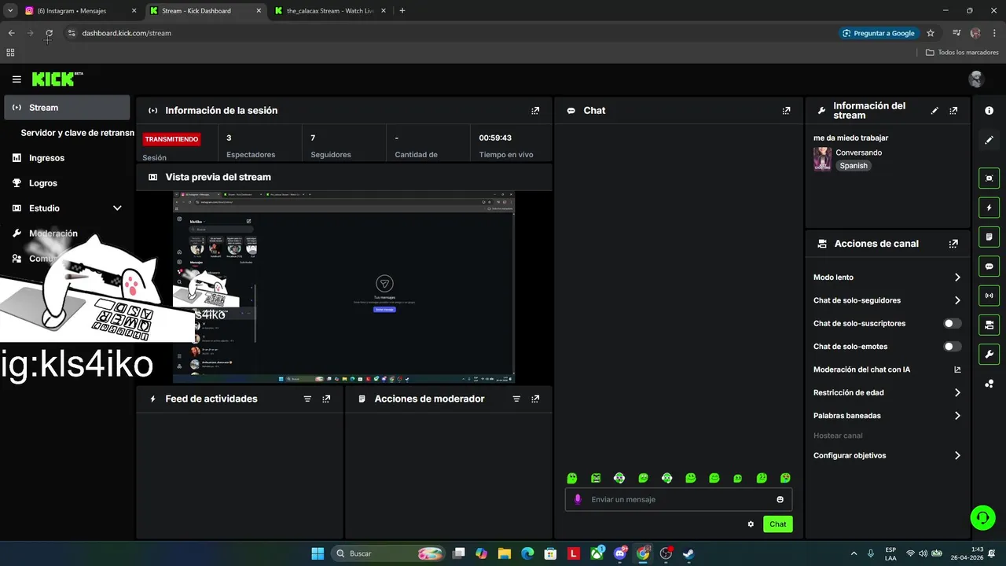1006x566 pixels.
Task: Toggle stream info wrench icon in right rail
Action: pos(989,354)
